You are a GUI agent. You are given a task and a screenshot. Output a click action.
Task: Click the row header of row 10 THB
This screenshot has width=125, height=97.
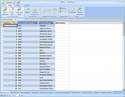2,50
